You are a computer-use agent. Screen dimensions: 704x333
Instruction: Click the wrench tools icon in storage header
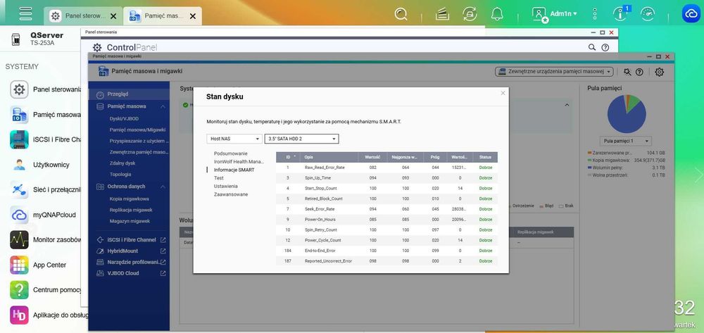pyautogui.click(x=627, y=72)
